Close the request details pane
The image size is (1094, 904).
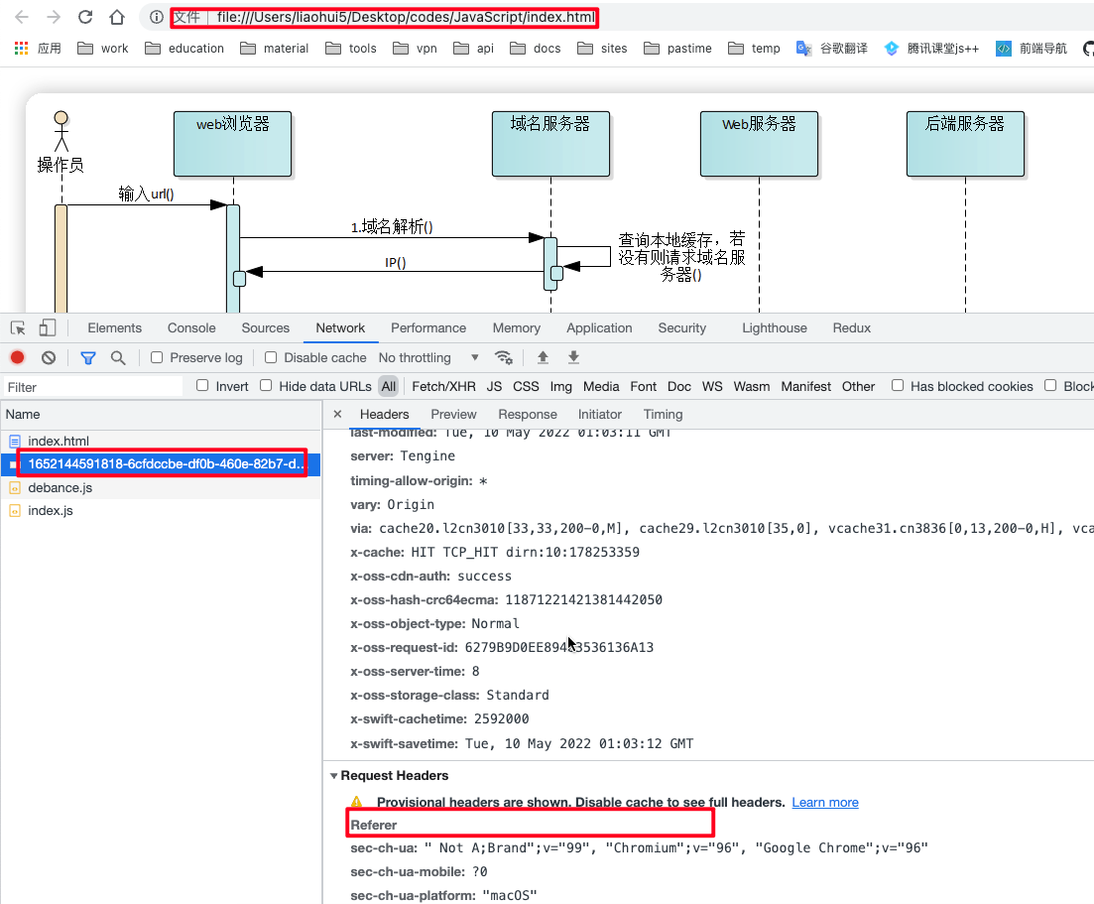pos(337,414)
